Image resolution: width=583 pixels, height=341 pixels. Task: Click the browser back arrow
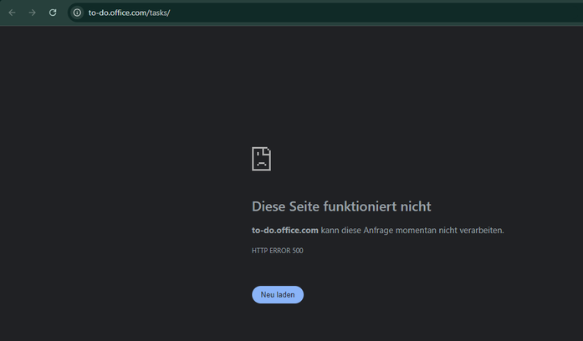(12, 13)
